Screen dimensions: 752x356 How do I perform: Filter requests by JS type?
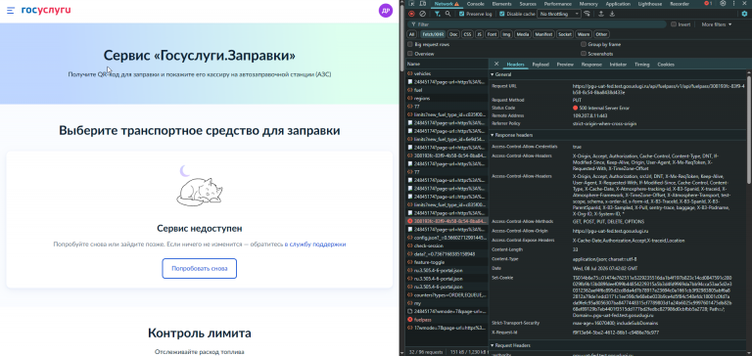(479, 34)
